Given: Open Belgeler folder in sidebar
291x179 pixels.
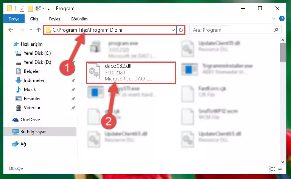Looking at the screenshot, I should [x=32, y=71].
